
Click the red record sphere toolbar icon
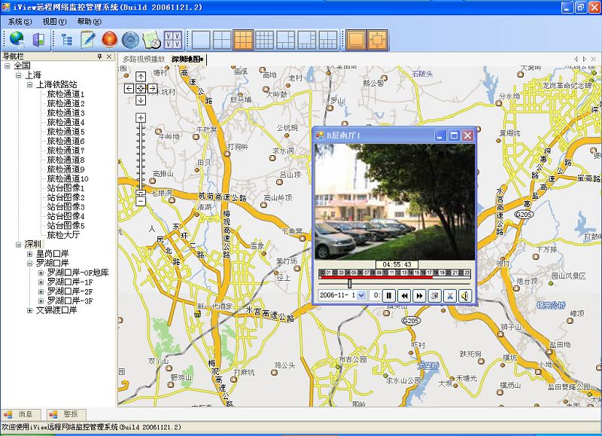pos(109,39)
